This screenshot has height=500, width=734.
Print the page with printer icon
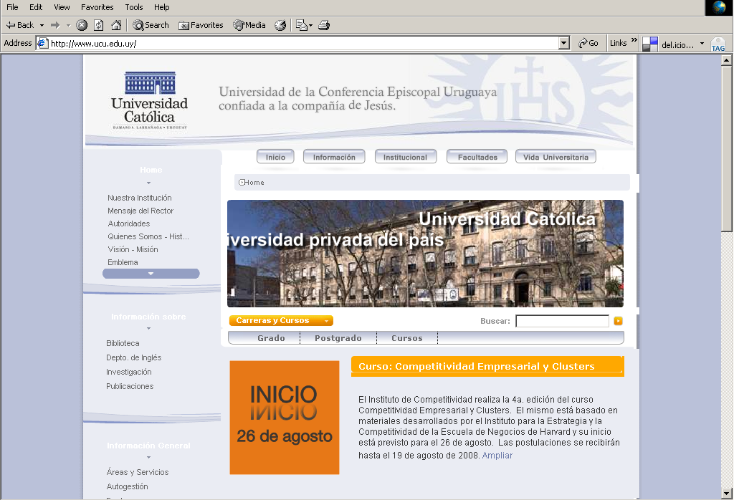(x=324, y=25)
